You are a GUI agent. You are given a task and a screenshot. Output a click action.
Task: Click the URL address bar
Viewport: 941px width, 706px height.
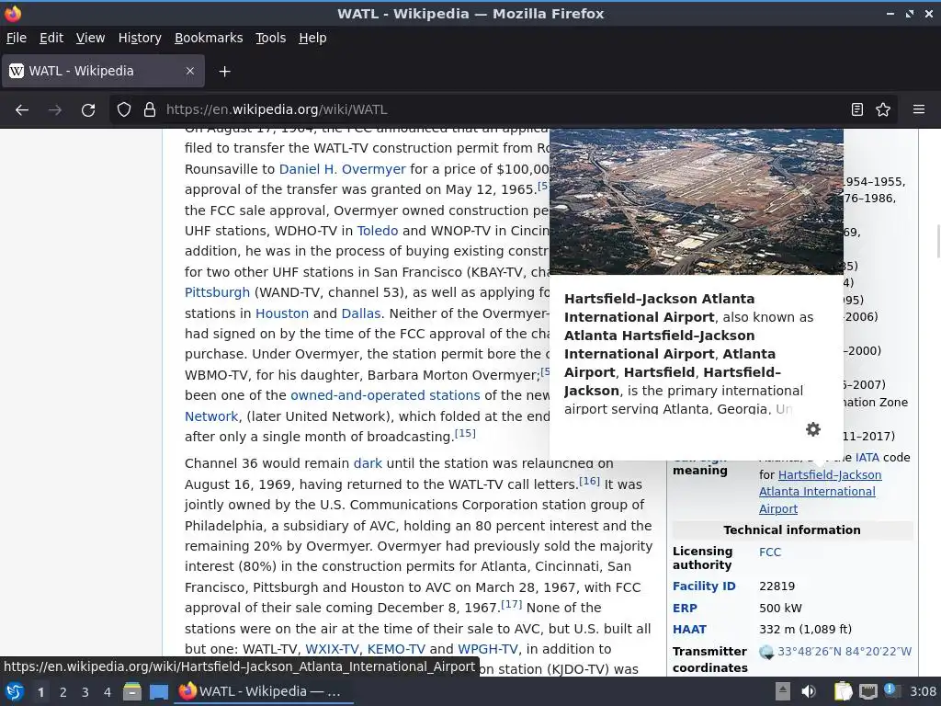(501, 110)
